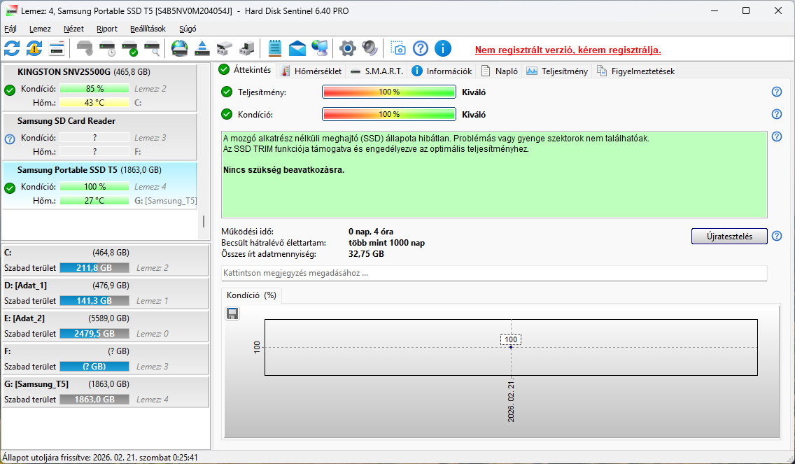This screenshot has height=464, width=795.
Task: Switch to the Információk tab
Action: (x=442, y=71)
